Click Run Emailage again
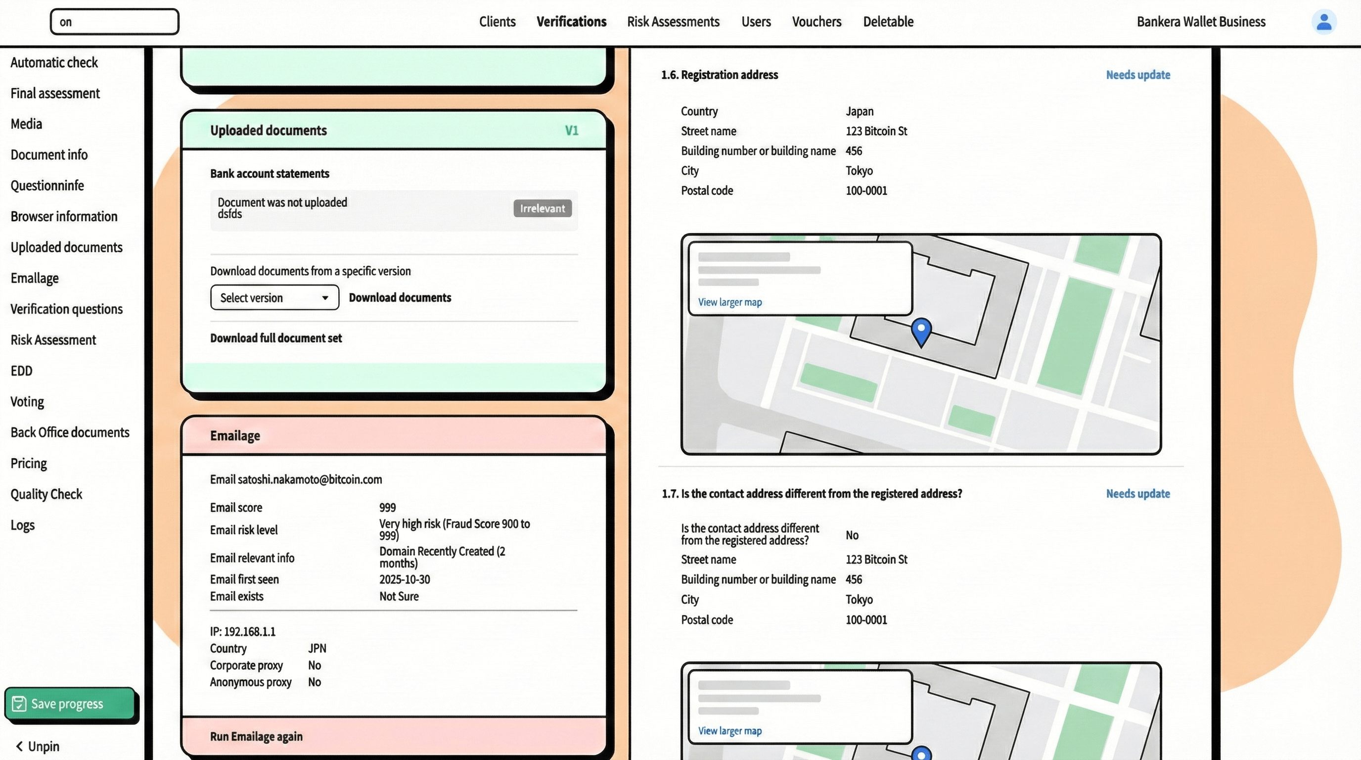This screenshot has height=760, width=1361. (256, 736)
